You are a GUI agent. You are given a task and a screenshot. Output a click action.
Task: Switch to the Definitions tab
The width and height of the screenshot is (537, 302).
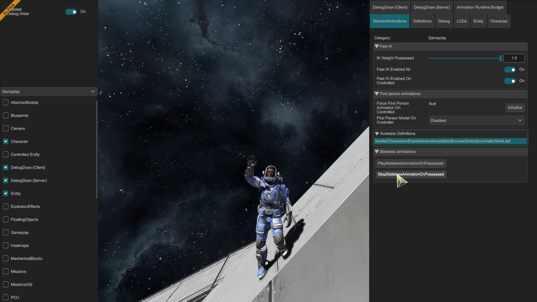coord(422,21)
